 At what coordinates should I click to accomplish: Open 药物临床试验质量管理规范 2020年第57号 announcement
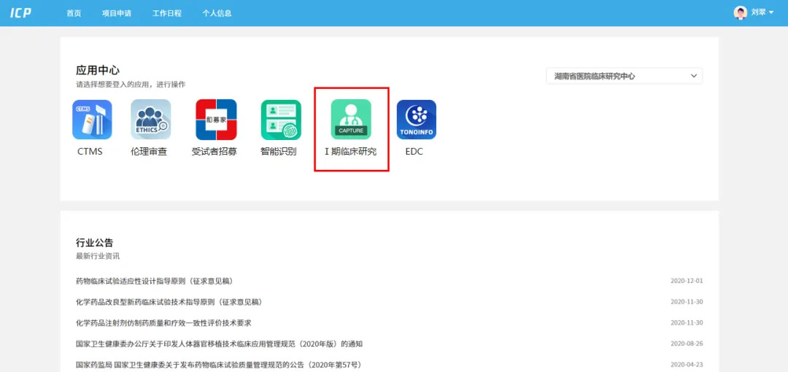(218, 365)
